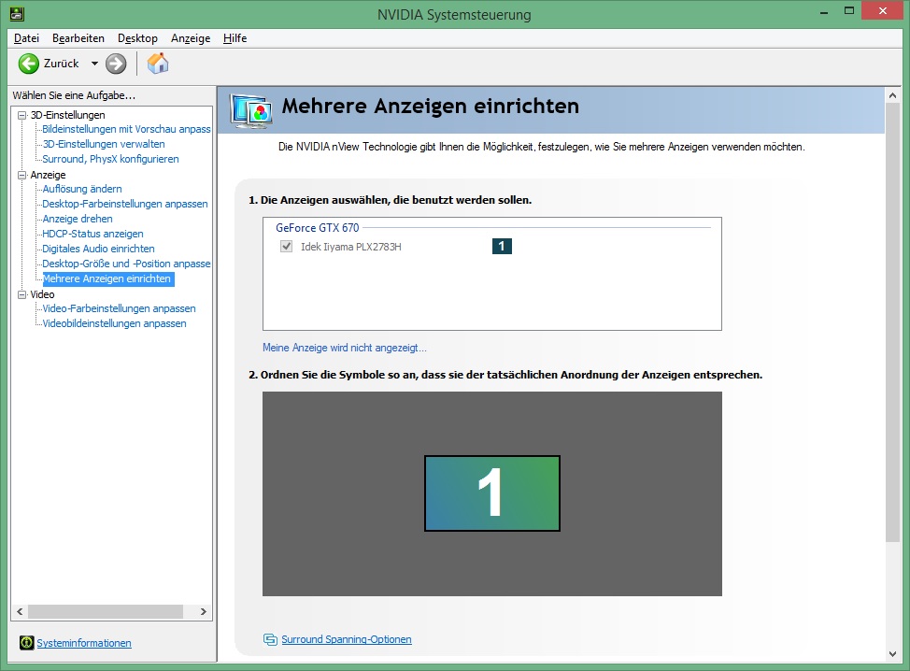910x671 pixels.
Task: Open the Desktop menu
Action: [137, 38]
